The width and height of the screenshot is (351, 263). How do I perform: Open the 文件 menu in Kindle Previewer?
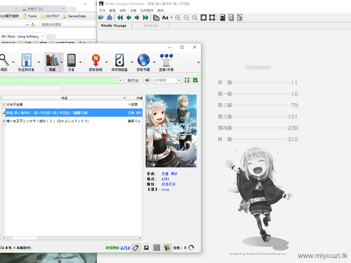(x=102, y=10)
